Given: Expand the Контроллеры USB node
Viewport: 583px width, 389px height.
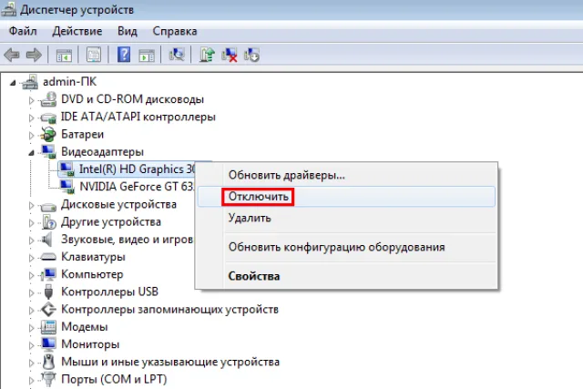Looking at the screenshot, I should point(31,292).
